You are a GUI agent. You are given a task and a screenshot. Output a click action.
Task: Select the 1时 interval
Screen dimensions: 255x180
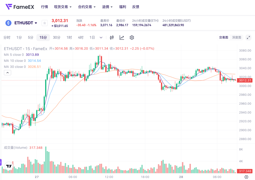tap(69, 37)
